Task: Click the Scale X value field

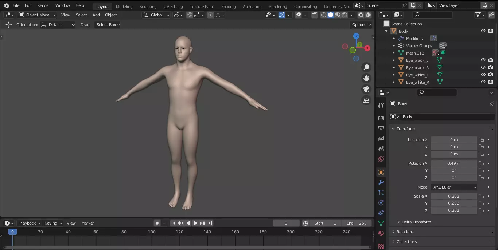Action: (454, 196)
